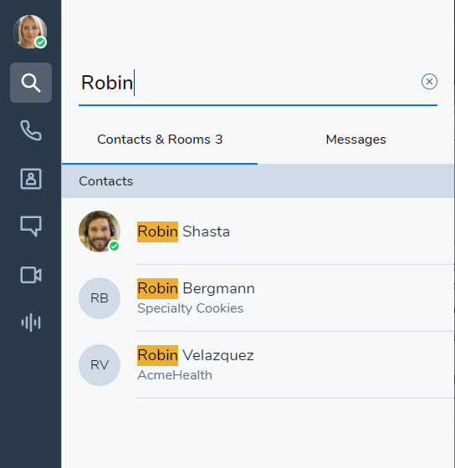
Task: Click into the Robin search field
Action: pos(248,83)
